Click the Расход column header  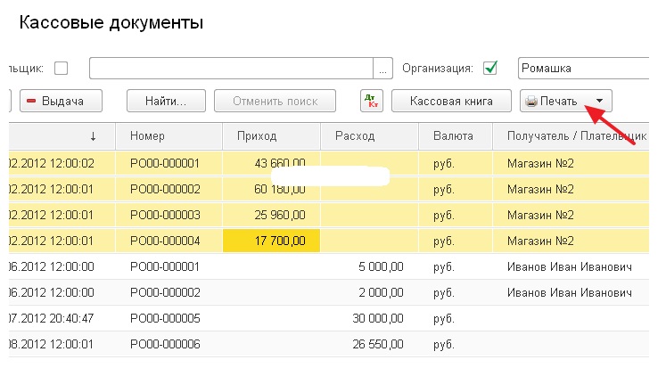[369, 136]
